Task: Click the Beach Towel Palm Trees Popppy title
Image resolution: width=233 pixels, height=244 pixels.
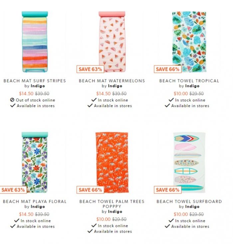Action: (112, 204)
